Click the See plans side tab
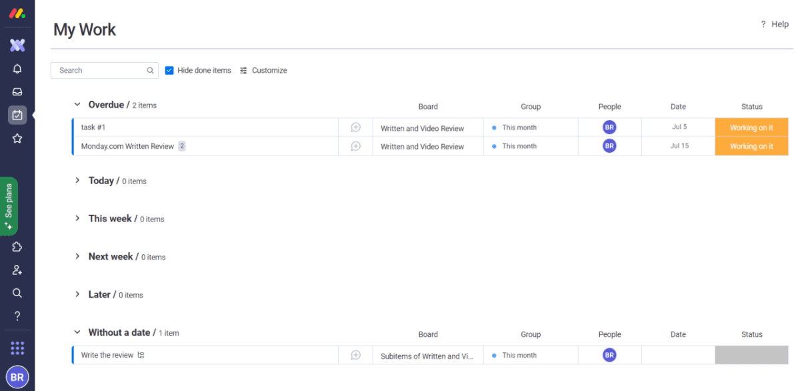 [x=9, y=206]
